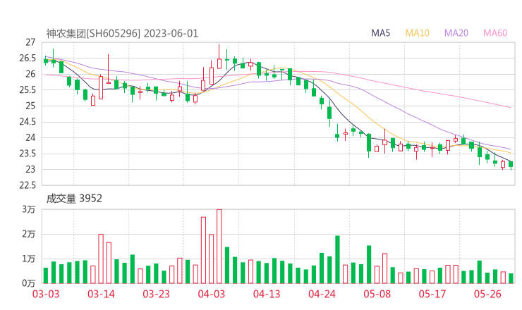
Task: Click the 05-17 date label
Action: pyautogui.click(x=432, y=294)
